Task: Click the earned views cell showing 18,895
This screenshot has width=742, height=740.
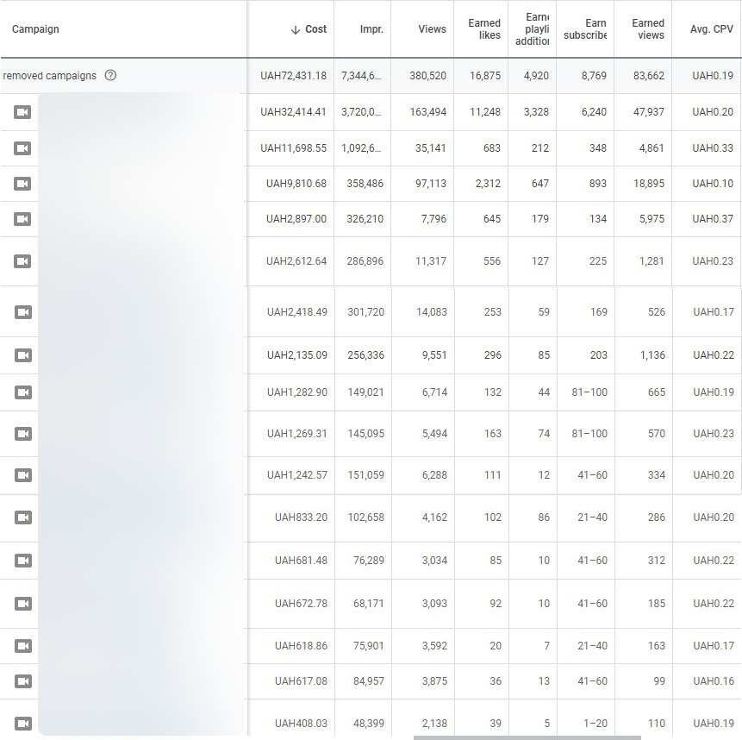Action: point(649,184)
